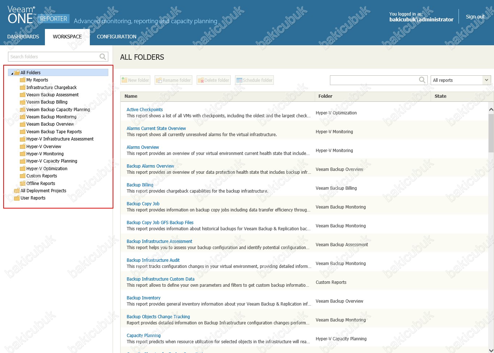
Task: Sign out of Veeam ONE Reporter
Action: pos(475,17)
